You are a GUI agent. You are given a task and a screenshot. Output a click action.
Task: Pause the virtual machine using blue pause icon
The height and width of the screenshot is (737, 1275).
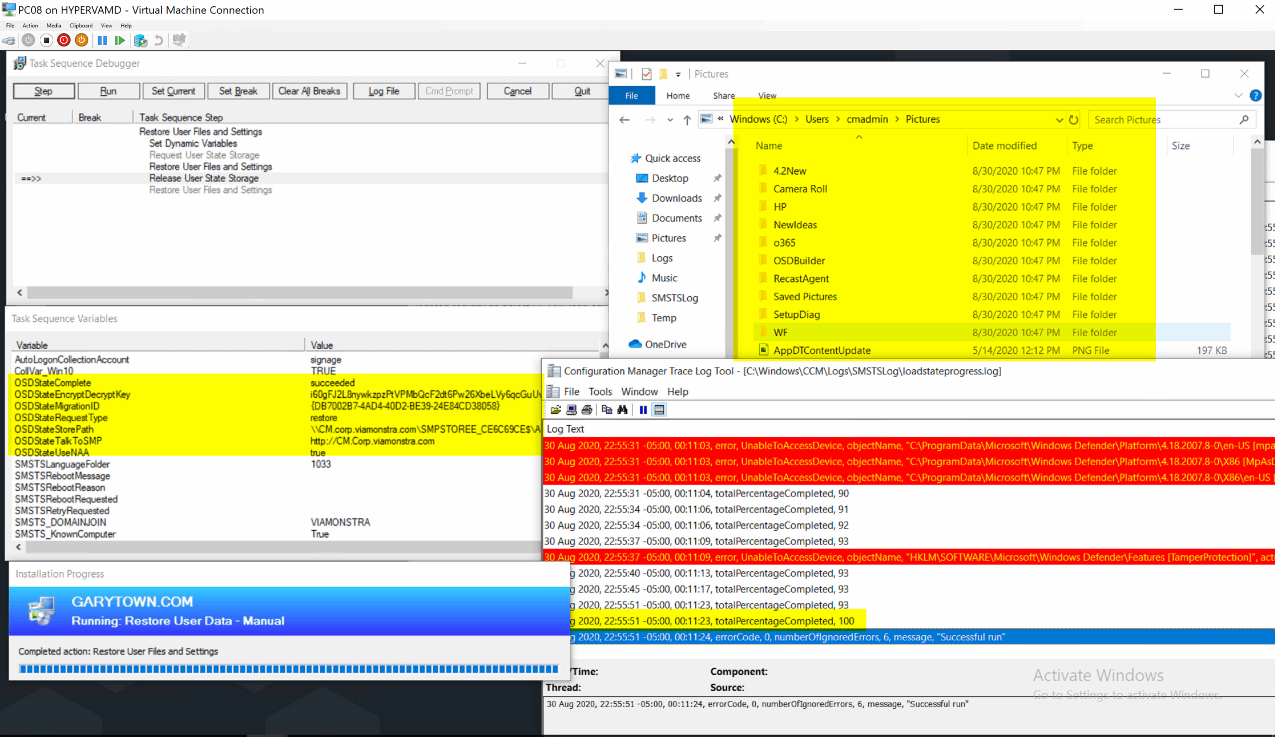point(102,40)
